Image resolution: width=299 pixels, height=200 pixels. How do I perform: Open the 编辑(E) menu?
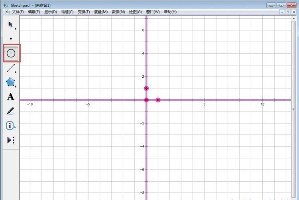tap(34, 12)
